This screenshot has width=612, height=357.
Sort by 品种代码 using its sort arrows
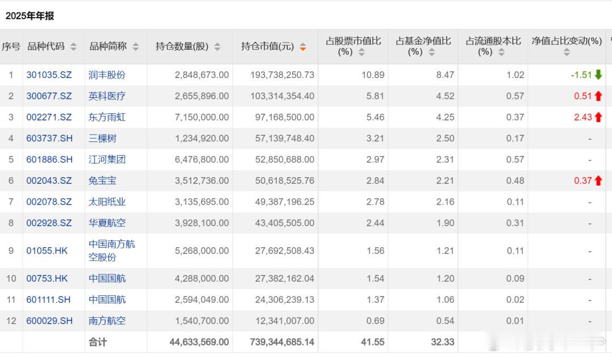click(73, 47)
